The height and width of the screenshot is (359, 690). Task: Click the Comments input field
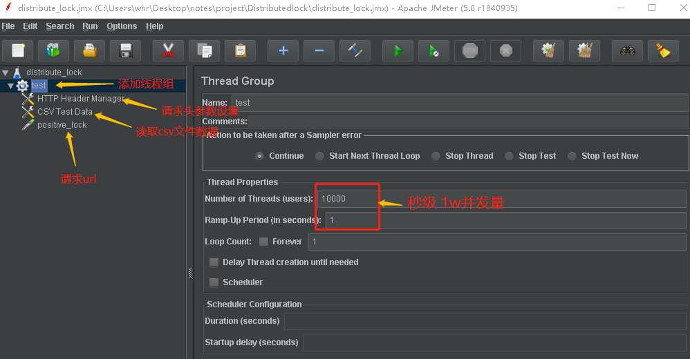[468, 122]
